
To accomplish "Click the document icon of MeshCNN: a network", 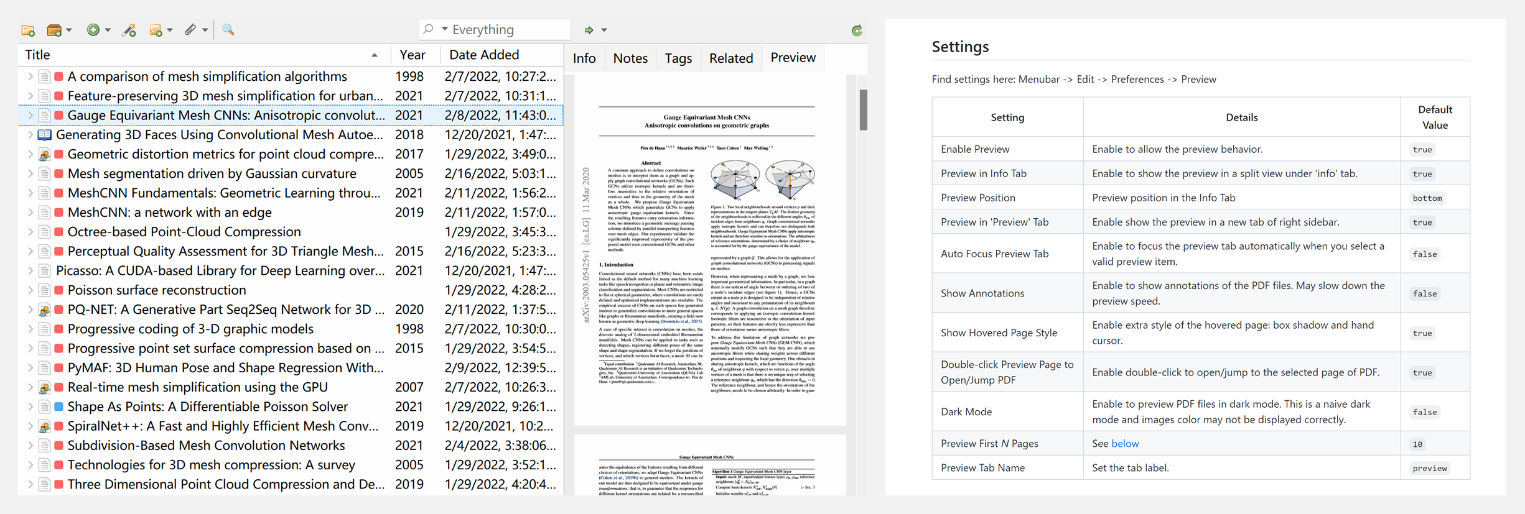I will point(44,213).
